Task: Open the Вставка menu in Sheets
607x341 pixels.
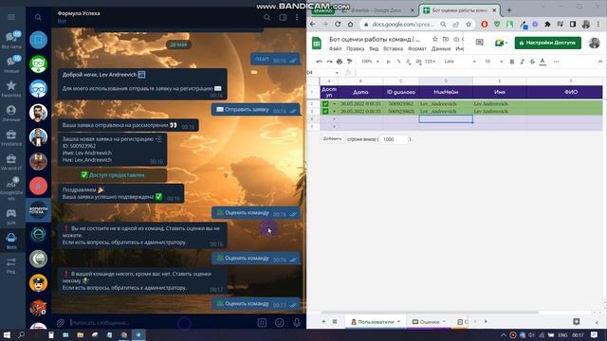Action: (x=393, y=48)
